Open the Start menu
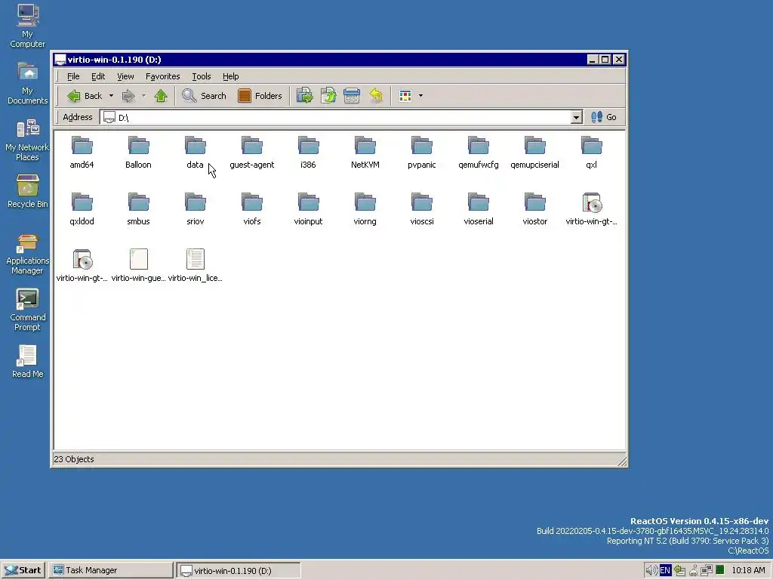The height and width of the screenshot is (580, 773). tap(23, 570)
